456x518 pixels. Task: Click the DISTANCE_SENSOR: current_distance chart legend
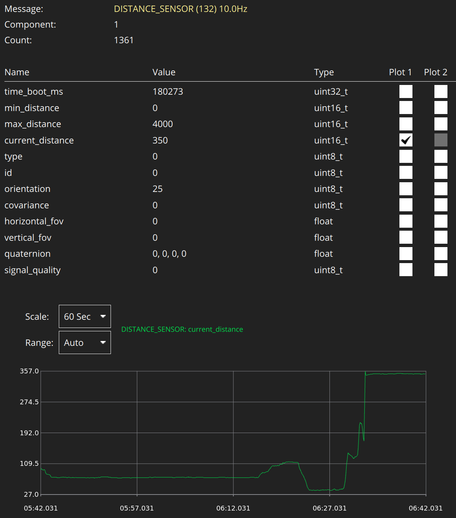click(182, 329)
